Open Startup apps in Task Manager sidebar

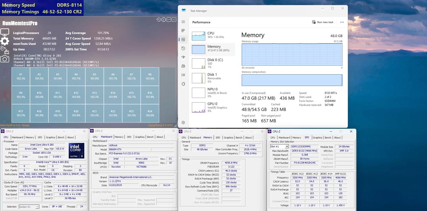(183, 57)
